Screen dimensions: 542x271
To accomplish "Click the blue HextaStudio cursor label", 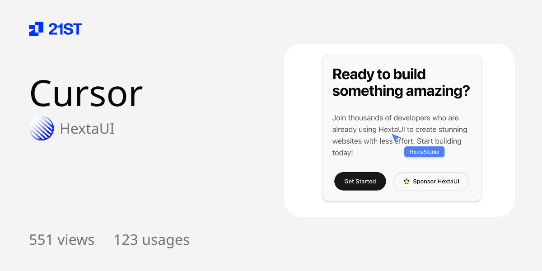I will tap(424, 152).
